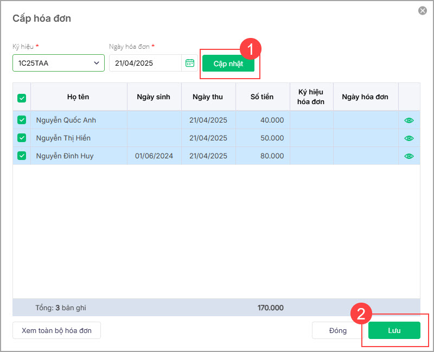The image size is (434, 352).
Task: Click the Ngày hóa đơn column header
Action: 366,97
